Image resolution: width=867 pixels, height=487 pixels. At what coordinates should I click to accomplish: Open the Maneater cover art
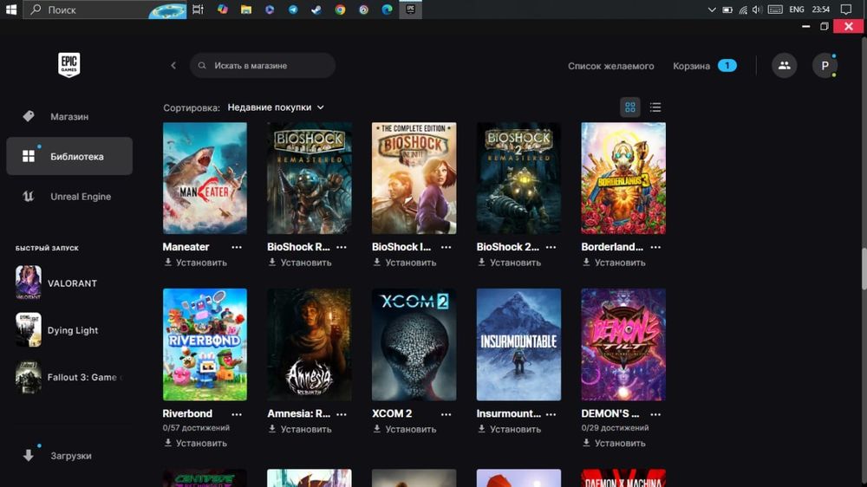coord(205,178)
